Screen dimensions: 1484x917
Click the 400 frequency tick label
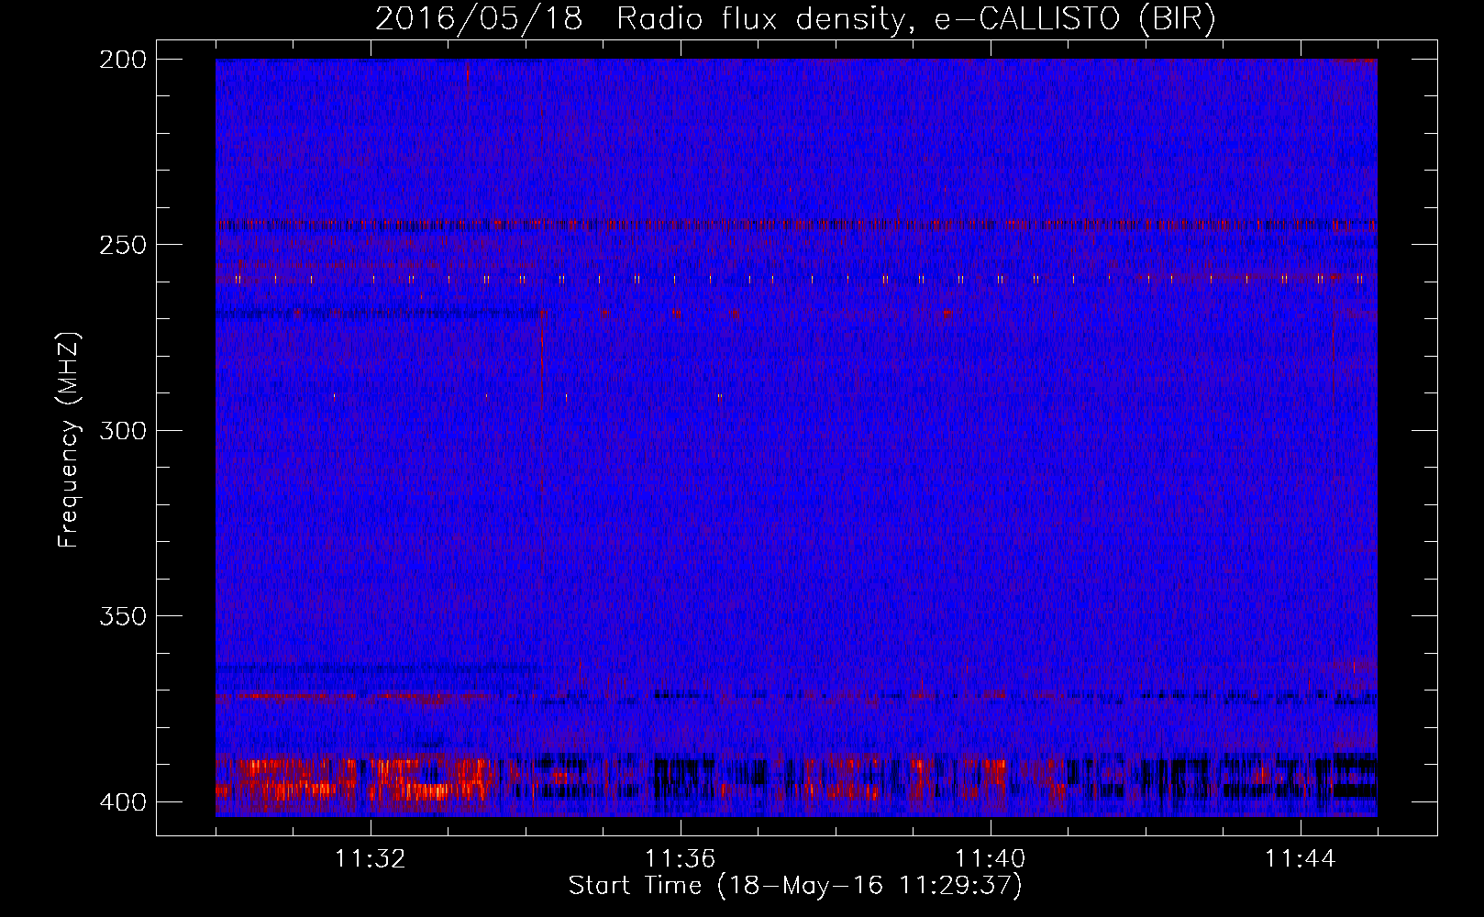pyautogui.click(x=123, y=802)
